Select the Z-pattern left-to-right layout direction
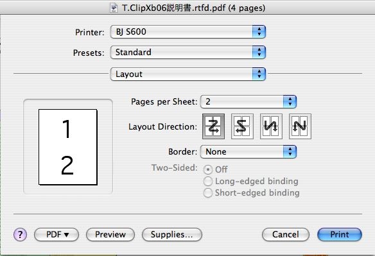 (x=213, y=126)
